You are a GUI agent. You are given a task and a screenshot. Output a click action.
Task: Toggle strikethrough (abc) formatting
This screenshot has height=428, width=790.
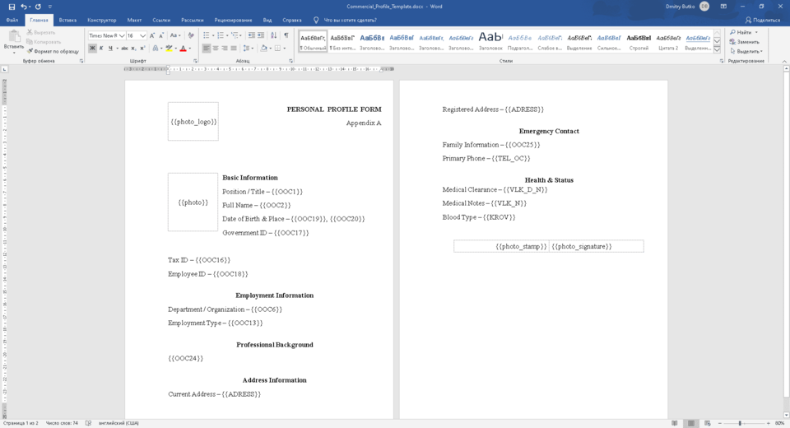coord(124,49)
